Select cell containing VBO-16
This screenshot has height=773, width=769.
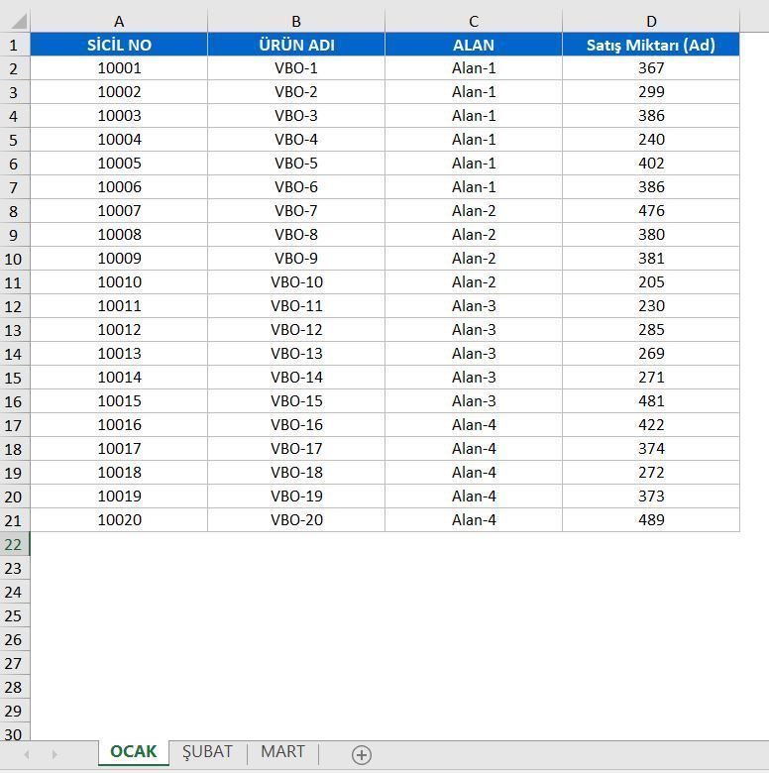pos(296,424)
